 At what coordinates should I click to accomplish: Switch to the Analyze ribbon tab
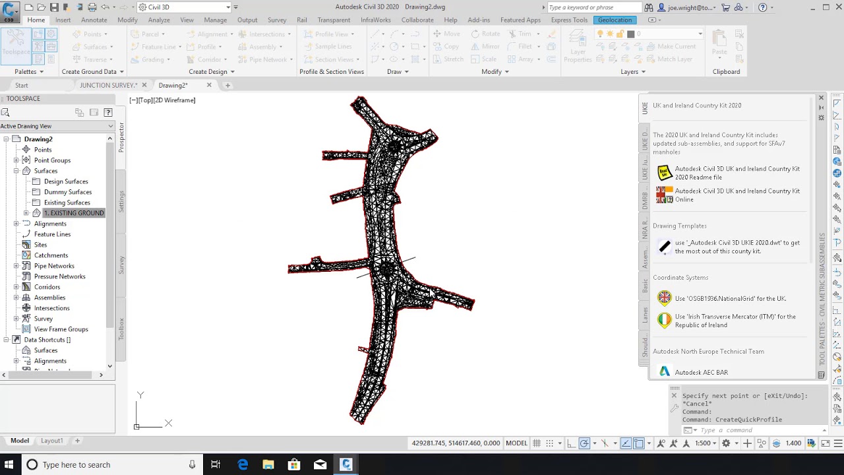tap(159, 20)
